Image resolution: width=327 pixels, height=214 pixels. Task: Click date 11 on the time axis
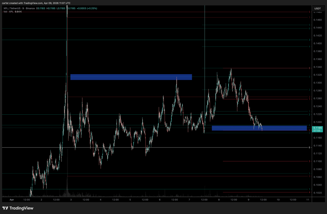(307, 200)
